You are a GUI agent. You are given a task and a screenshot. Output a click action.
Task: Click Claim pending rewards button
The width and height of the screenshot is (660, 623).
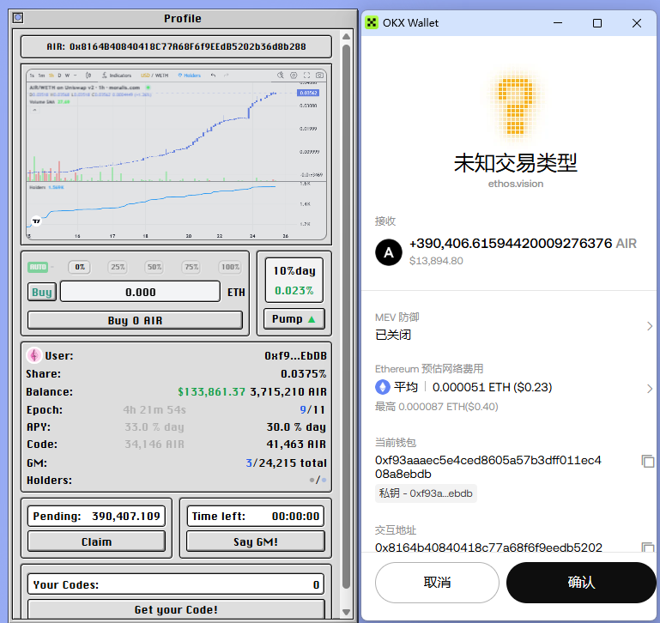coord(96,541)
